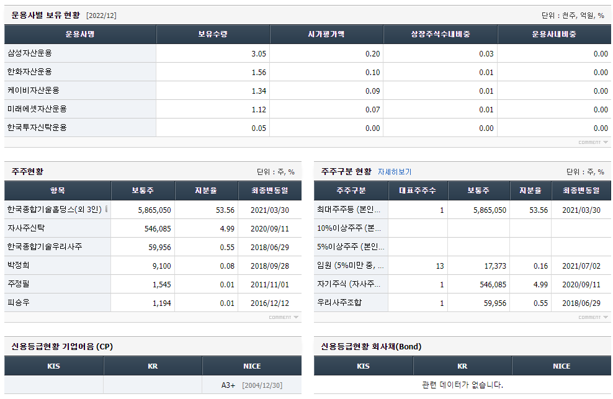Click the info icon next to 한국종합기술홀딩스

click(x=105, y=210)
